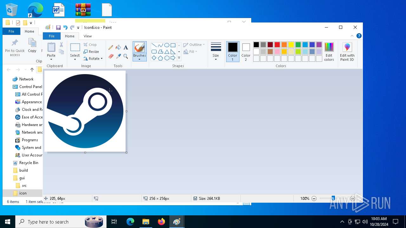Image resolution: width=406 pixels, height=228 pixels.
Task: Click the Brushes tool icon
Action: coord(140,47)
